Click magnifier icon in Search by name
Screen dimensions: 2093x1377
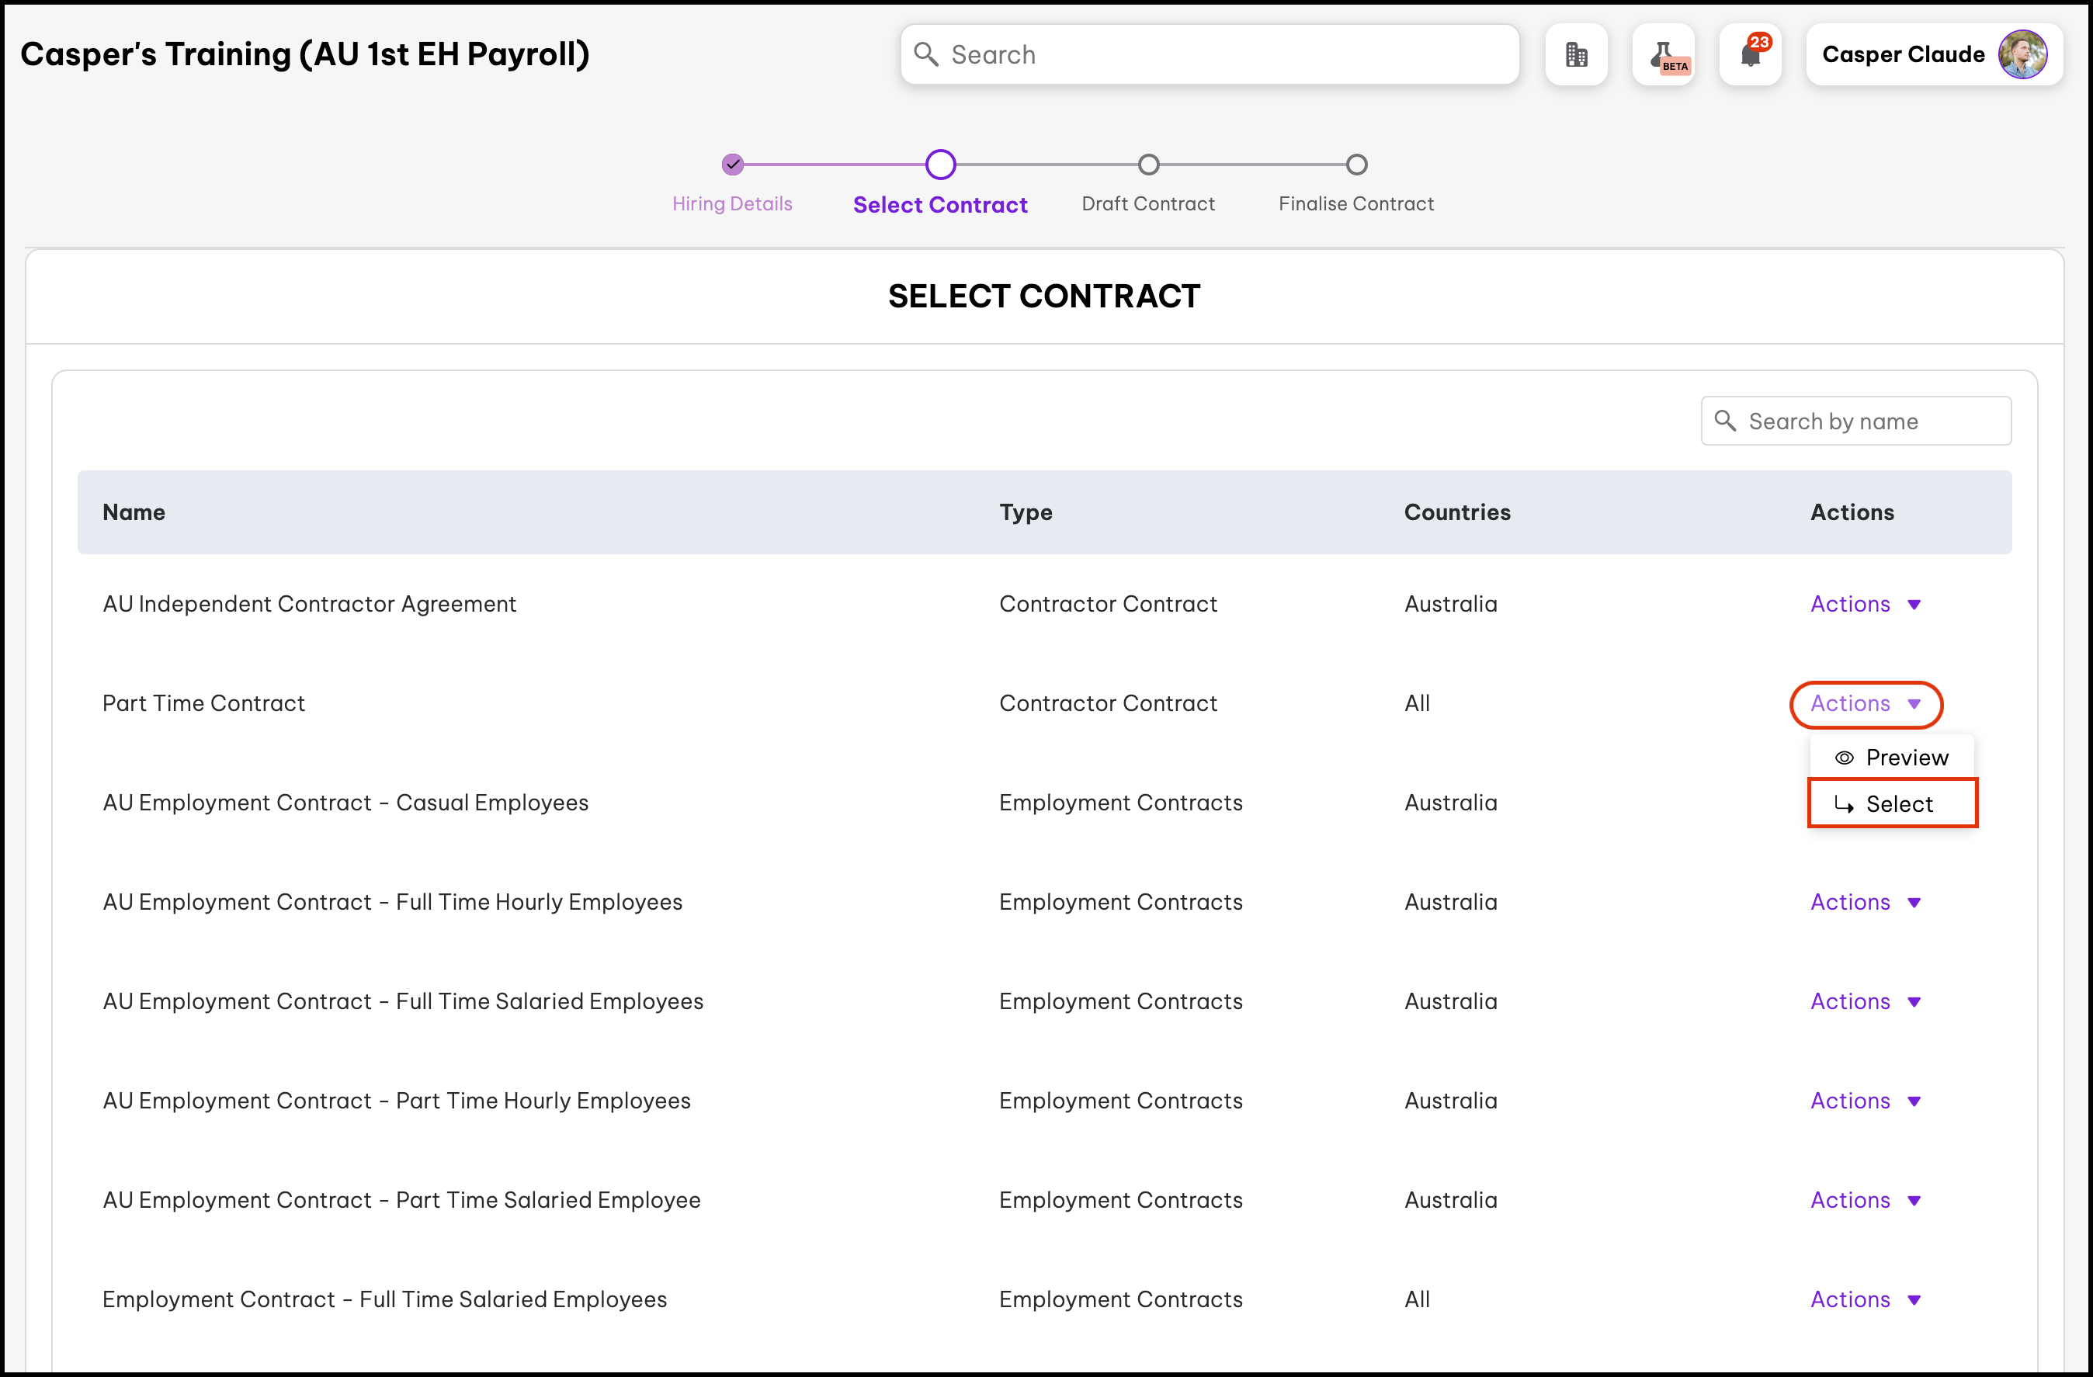coord(1726,421)
